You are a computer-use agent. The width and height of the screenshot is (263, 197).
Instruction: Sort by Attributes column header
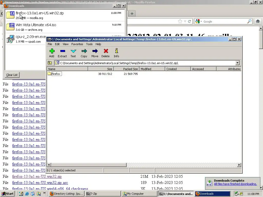229,69
